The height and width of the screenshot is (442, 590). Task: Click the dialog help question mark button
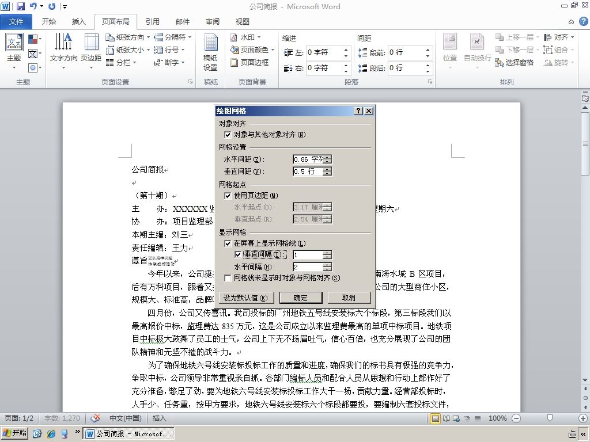358,111
